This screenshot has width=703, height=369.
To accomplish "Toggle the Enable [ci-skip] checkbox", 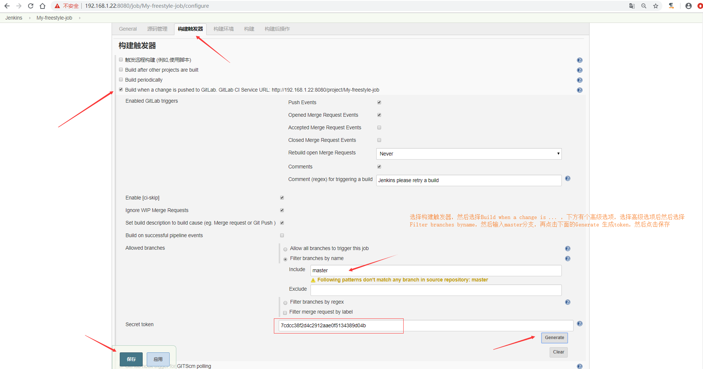I will pyautogui.click(x=282, y=198).
